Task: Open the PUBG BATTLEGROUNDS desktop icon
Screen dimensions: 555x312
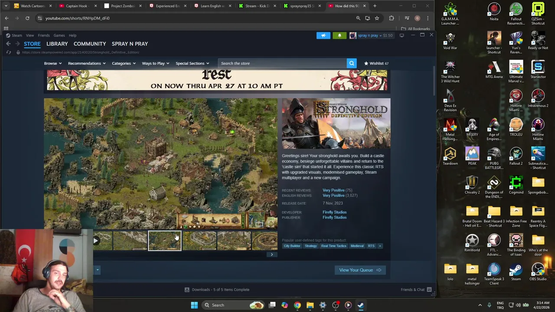Action: pos(494,158)
